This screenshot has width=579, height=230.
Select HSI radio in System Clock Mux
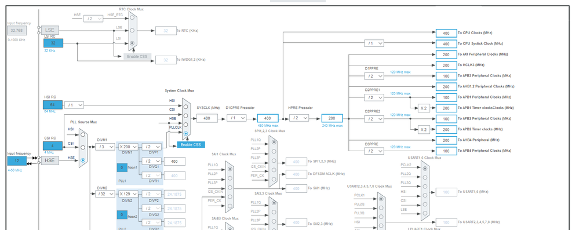click(x=185, y=107)
